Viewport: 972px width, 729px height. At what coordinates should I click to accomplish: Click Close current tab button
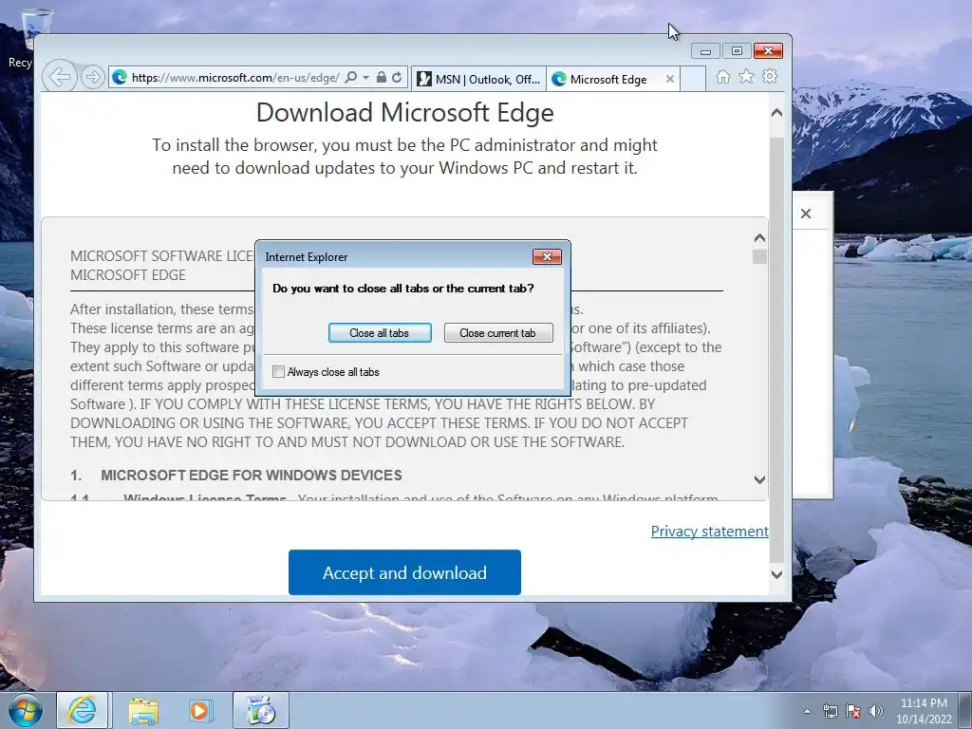497,333
